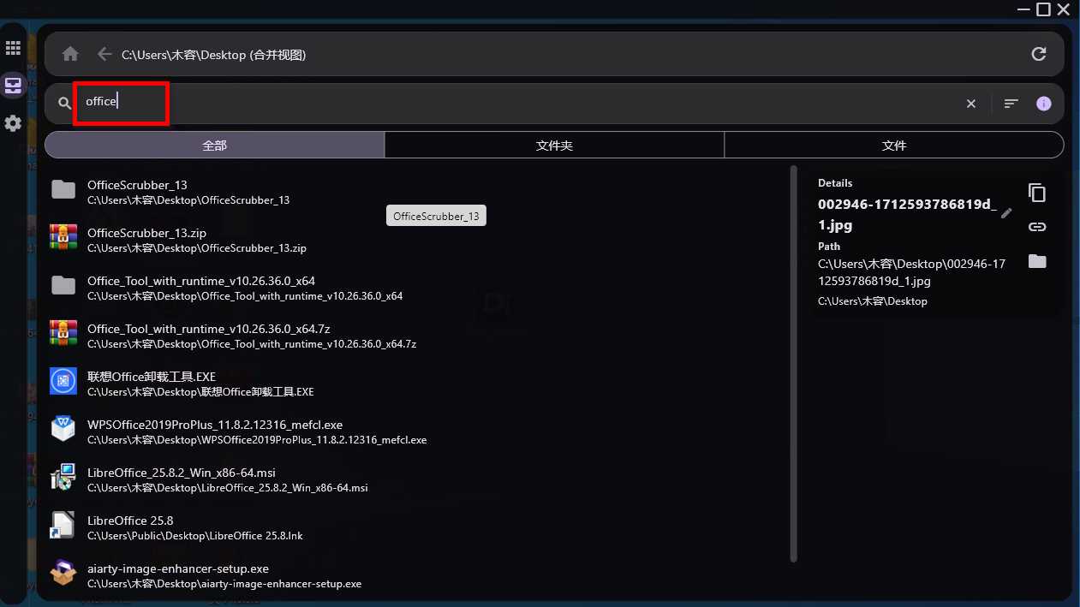
Task: Switch to the 文件夹 tab
Action: [x=554, y=146]
